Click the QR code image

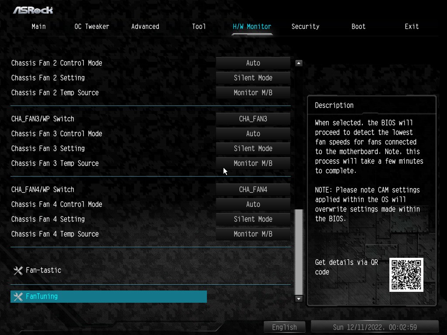click(406, 275)
